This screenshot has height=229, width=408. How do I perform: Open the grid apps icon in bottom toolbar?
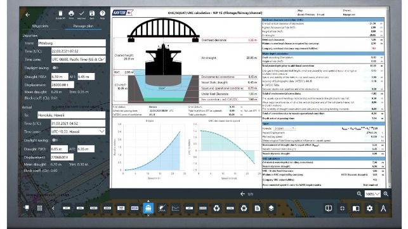pos(39,208)
